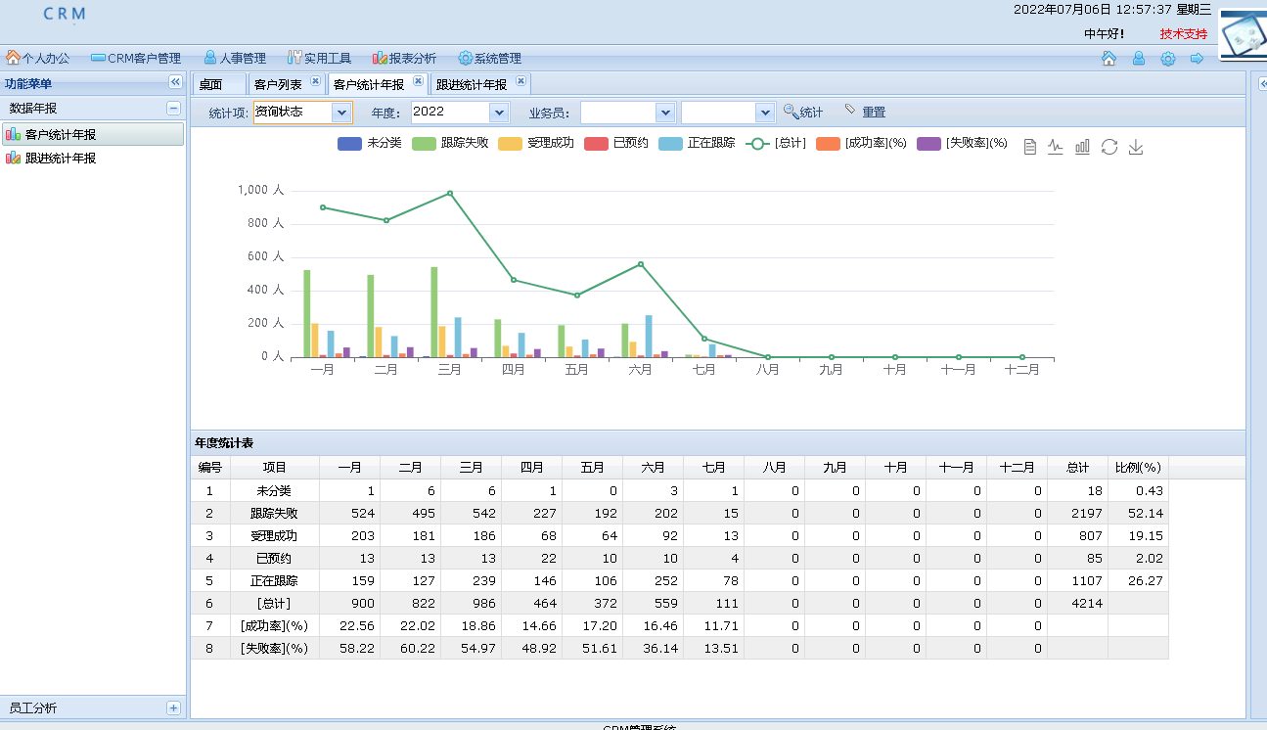Click total value 4214 in table
1267x730 pixels.
pyautogui.click(x=1086, y=603)
